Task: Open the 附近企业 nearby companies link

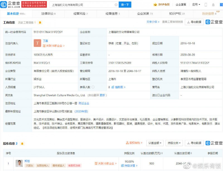Action: [x=84, y=103]
